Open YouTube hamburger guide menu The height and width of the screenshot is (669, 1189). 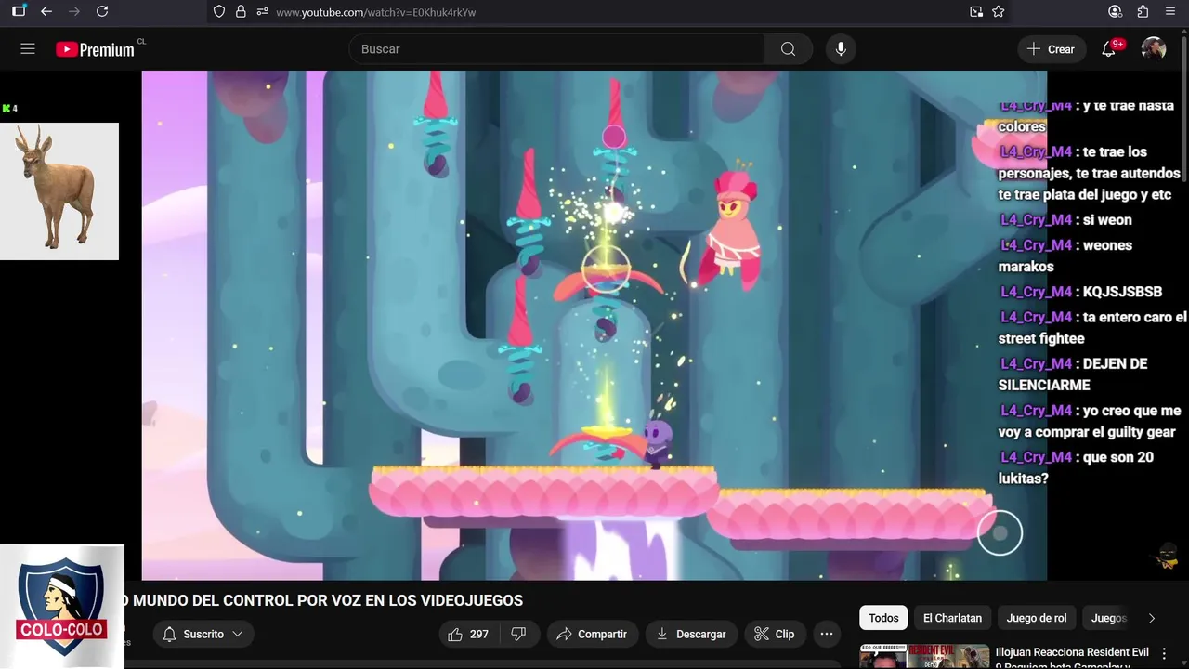point(28,48)
